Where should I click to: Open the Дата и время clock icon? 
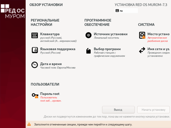click(34, 65)
